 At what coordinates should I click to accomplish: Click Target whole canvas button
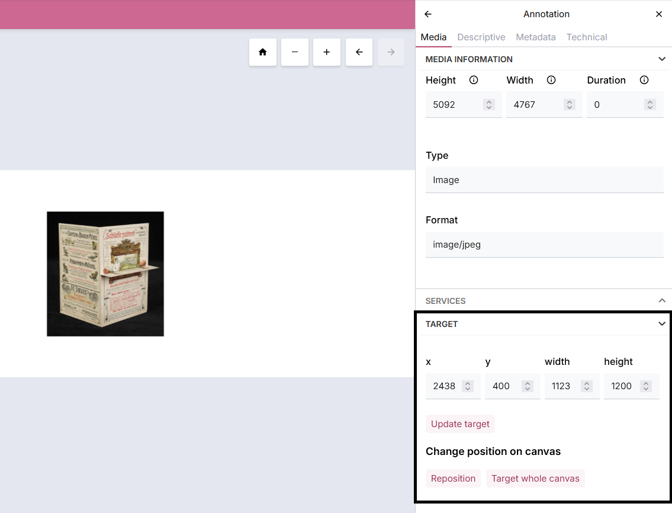535,479
